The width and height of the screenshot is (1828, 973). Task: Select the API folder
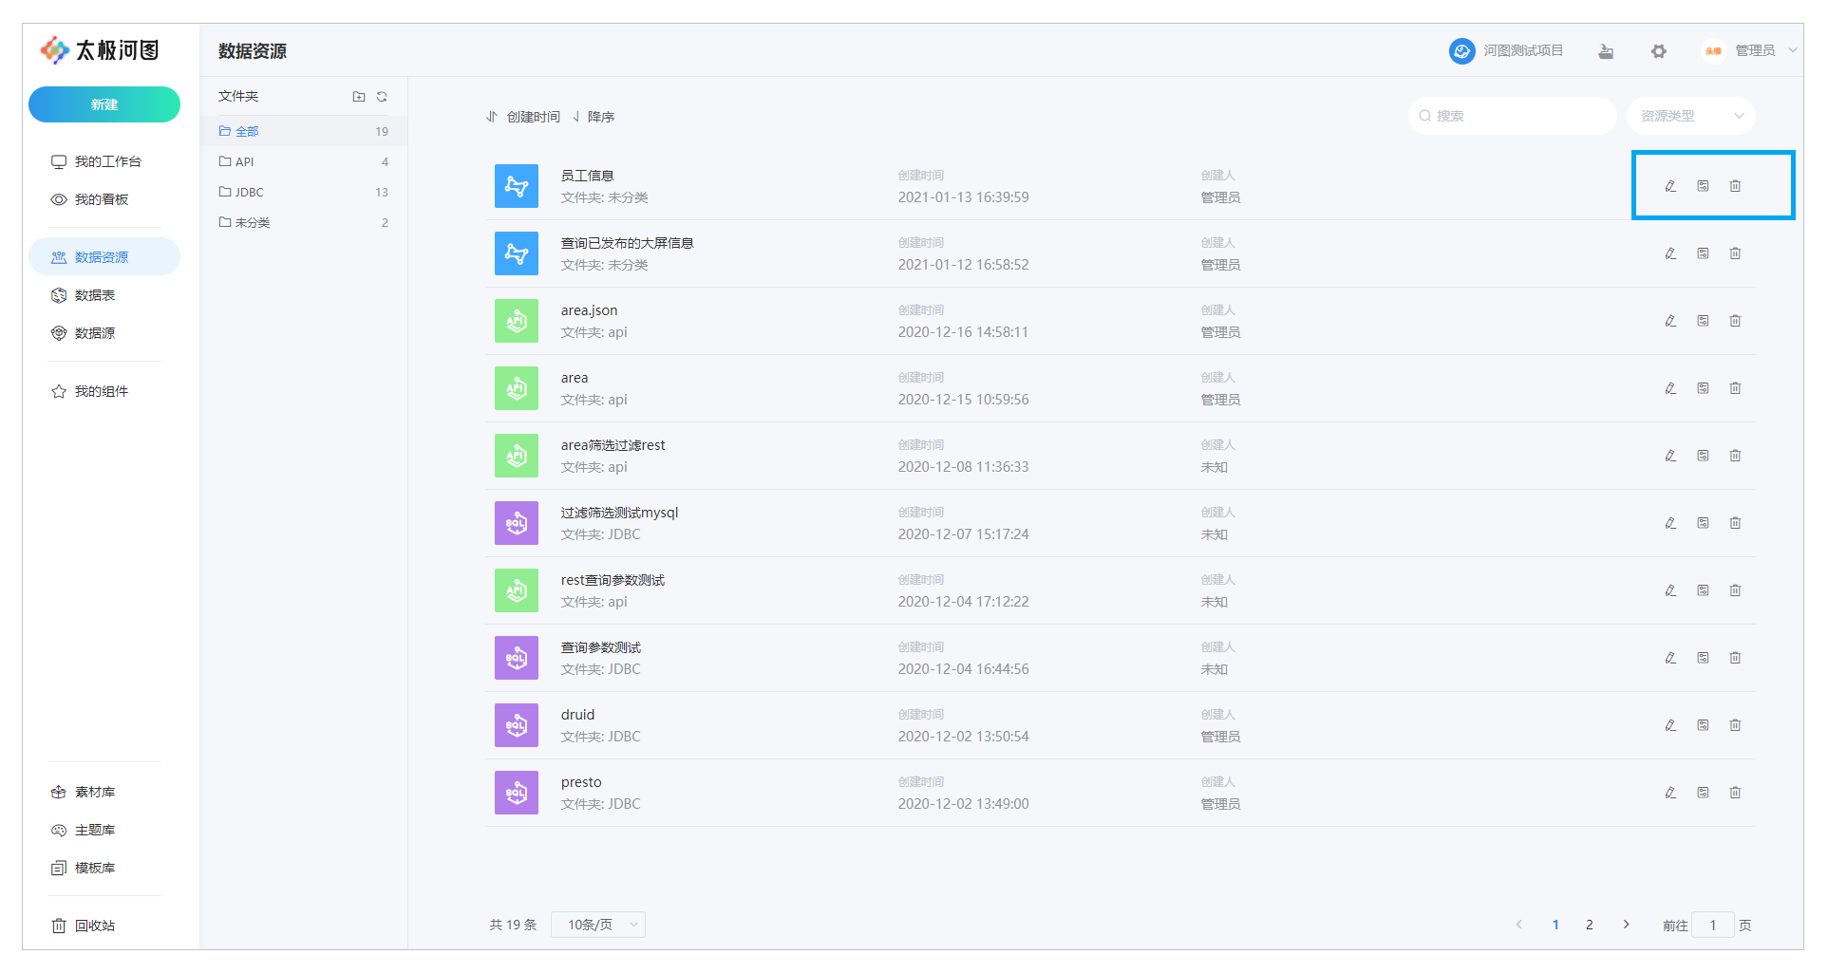pos(304,161)
